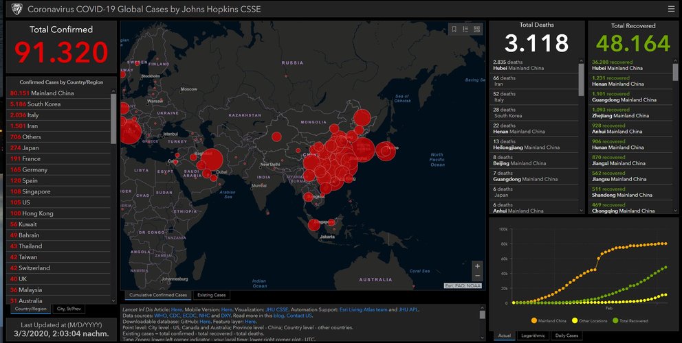Open the Mobile Version Here link
Viewport: 682px width, 343px height.
[227, 309]
